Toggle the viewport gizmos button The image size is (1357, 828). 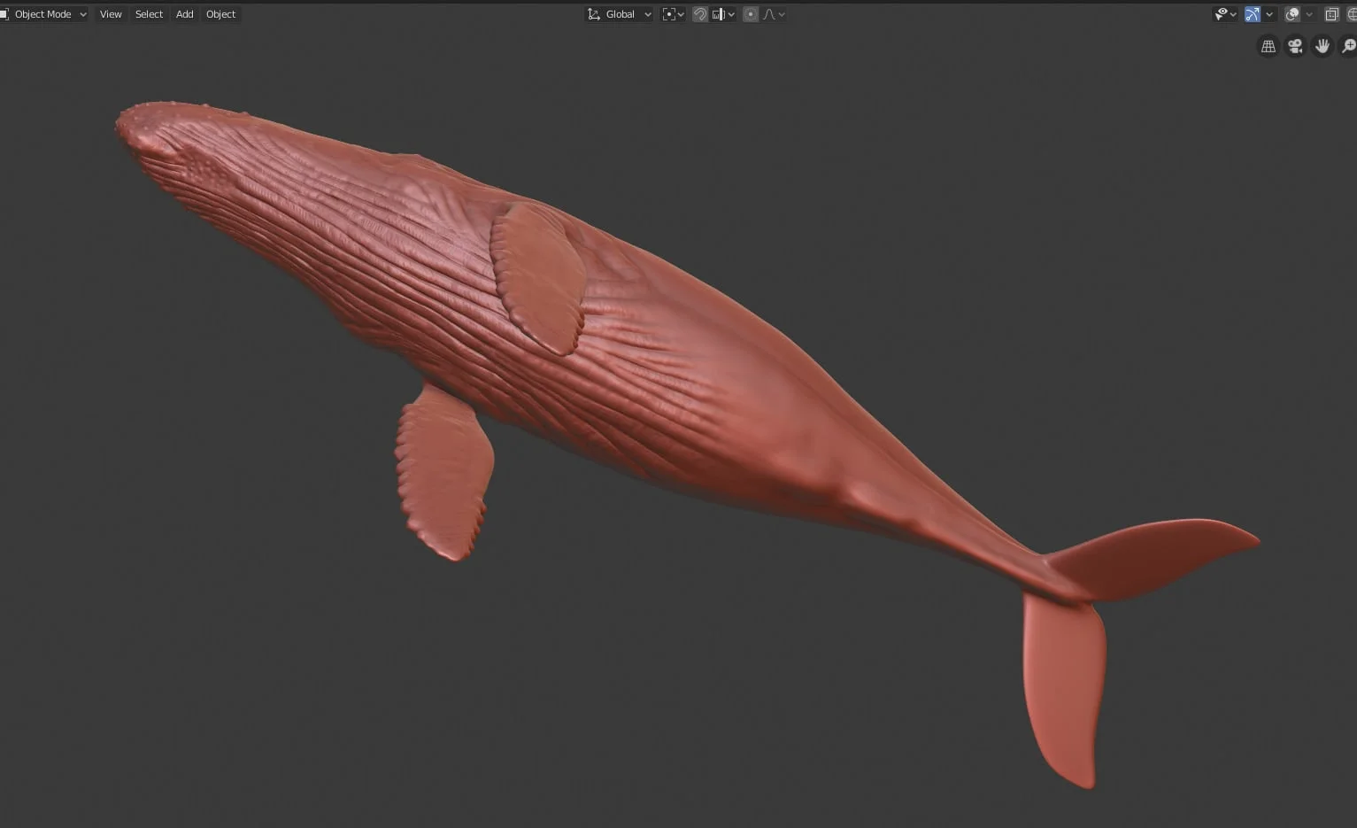[1252, 13]
